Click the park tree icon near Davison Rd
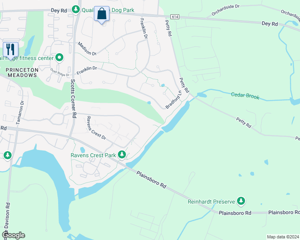Screen dimensions: 300x240 click(x=7, y=156)
